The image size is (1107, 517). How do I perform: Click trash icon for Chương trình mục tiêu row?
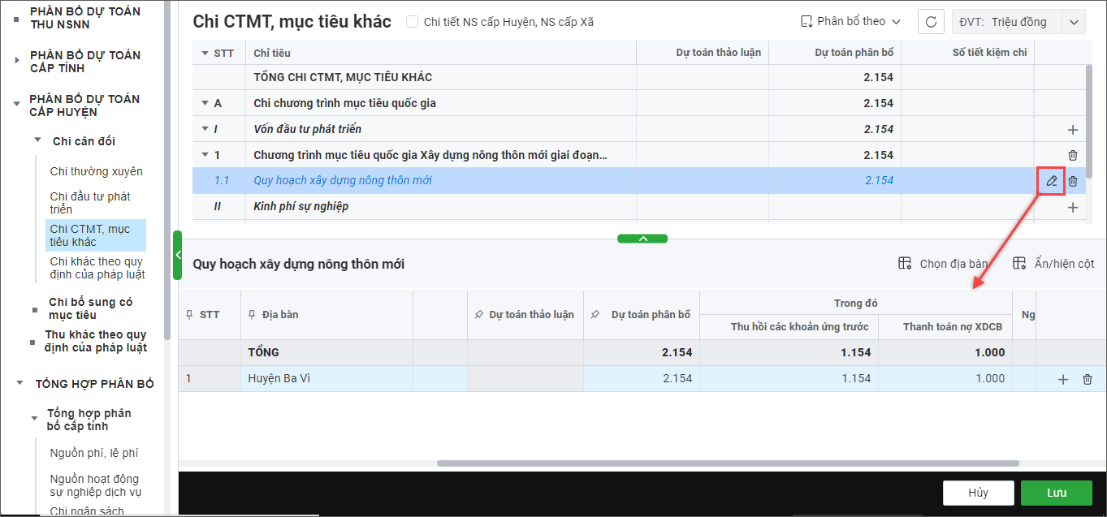pos(1073,155)
